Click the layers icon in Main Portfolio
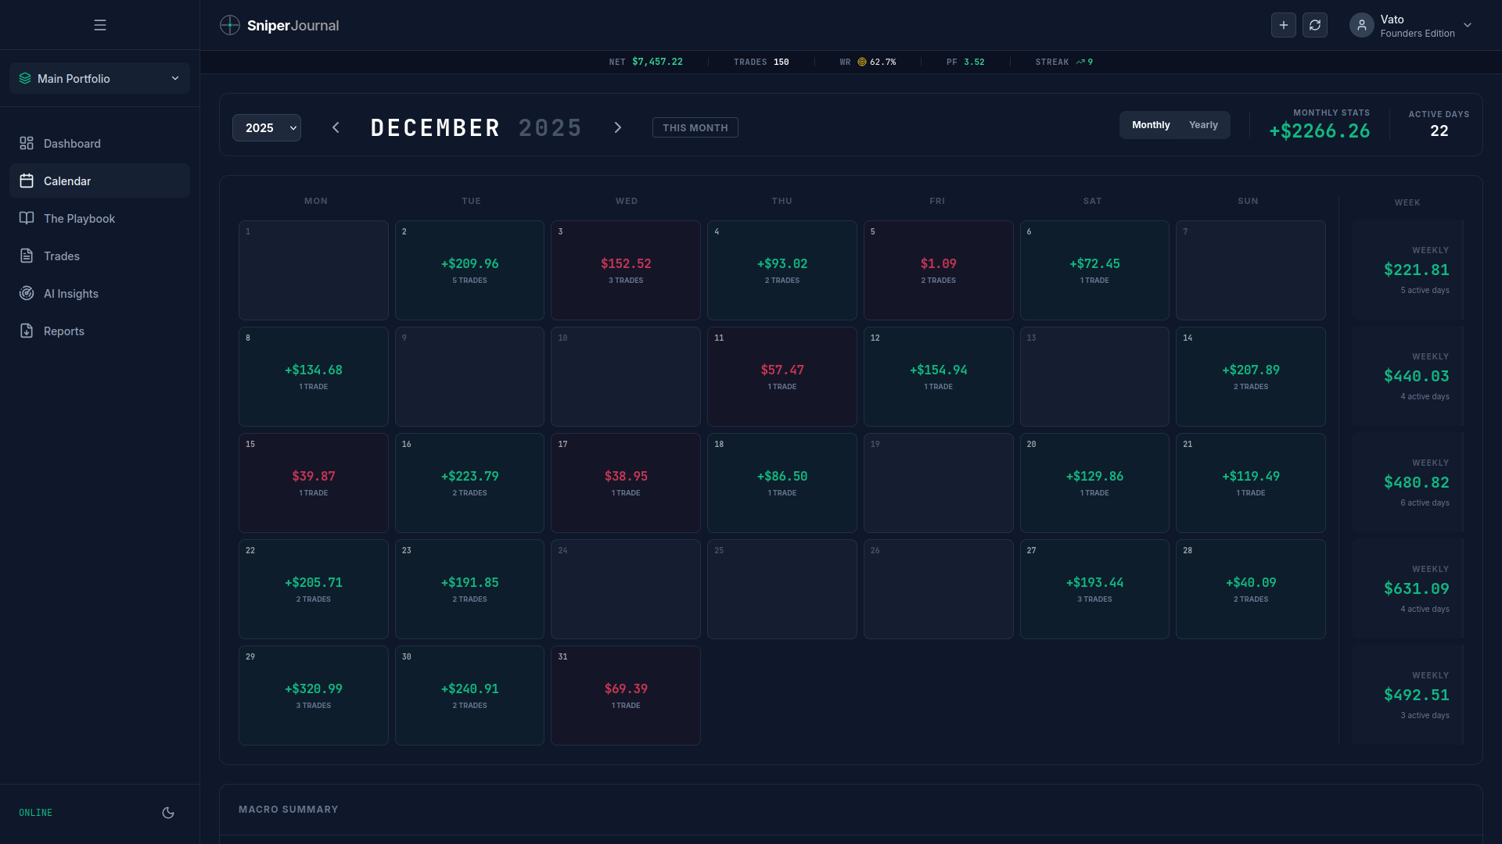The height and width of the screenshot is (844, 1502). click(x=25, y=78)
